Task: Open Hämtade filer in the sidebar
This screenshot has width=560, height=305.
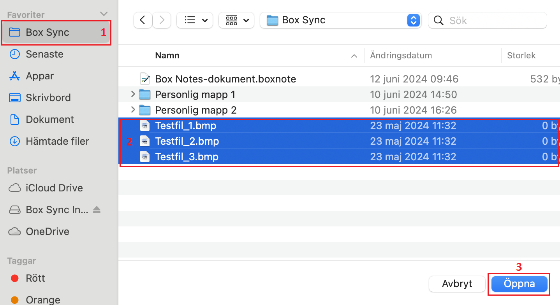Action: [57, 141]
